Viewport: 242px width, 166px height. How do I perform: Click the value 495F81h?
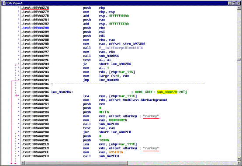point(116,152)
